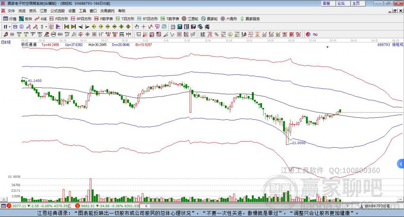
Task: Toggle the pink flag chart icon
Action: tap(58, 27)
